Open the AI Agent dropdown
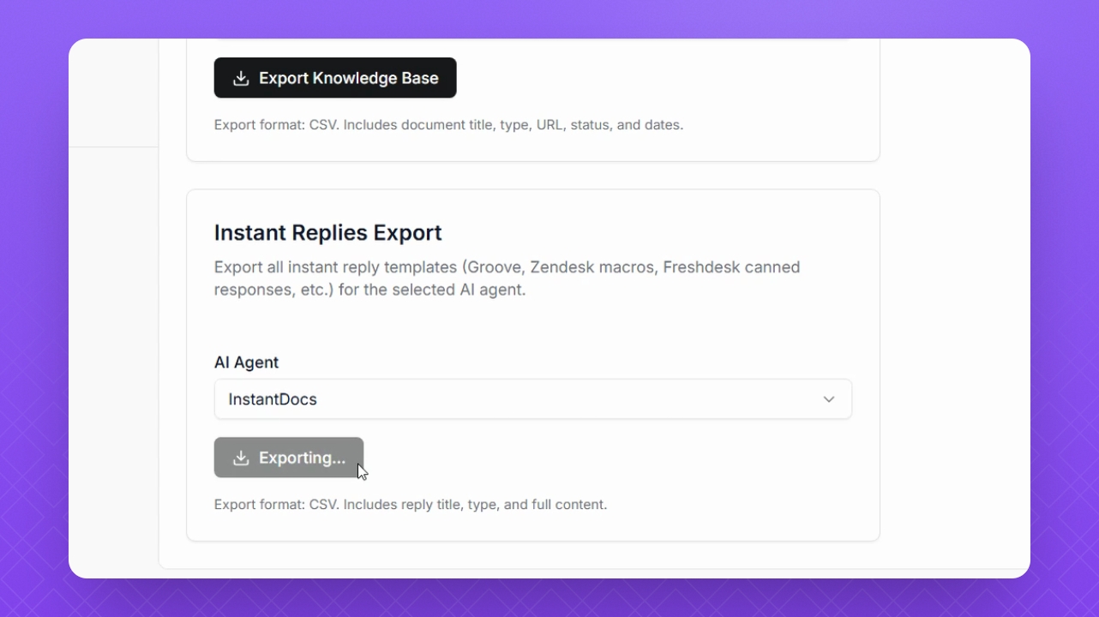The image size is (1099, 617). coord(533,399)
